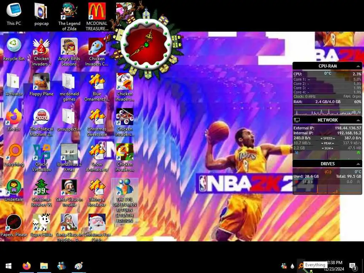Click the Used: 28.6 GB drive text

(x=306, y=176)
